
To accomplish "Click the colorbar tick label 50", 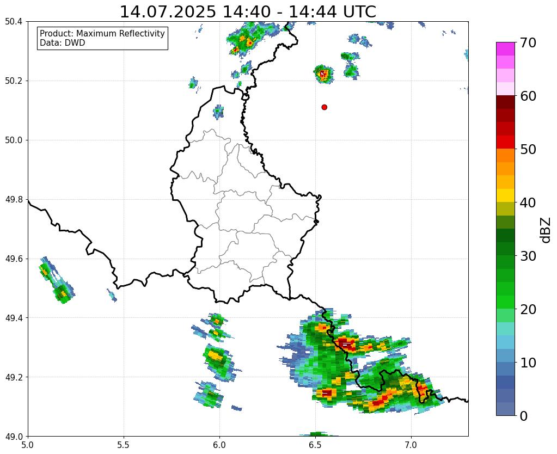I will point(528,149).
